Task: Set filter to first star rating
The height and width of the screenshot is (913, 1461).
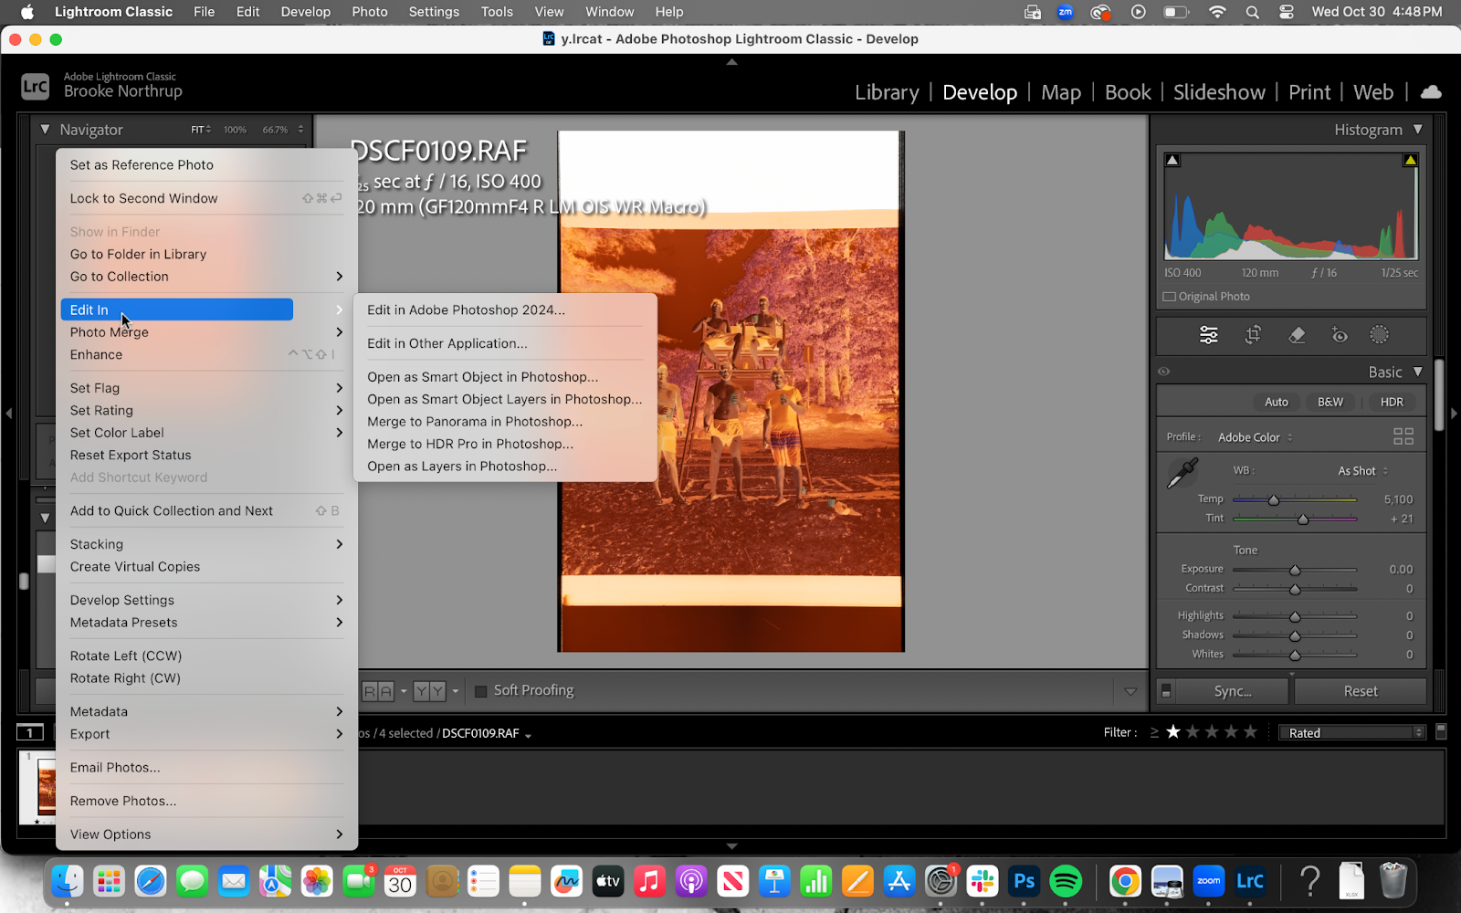Action: click(1173, 732)
